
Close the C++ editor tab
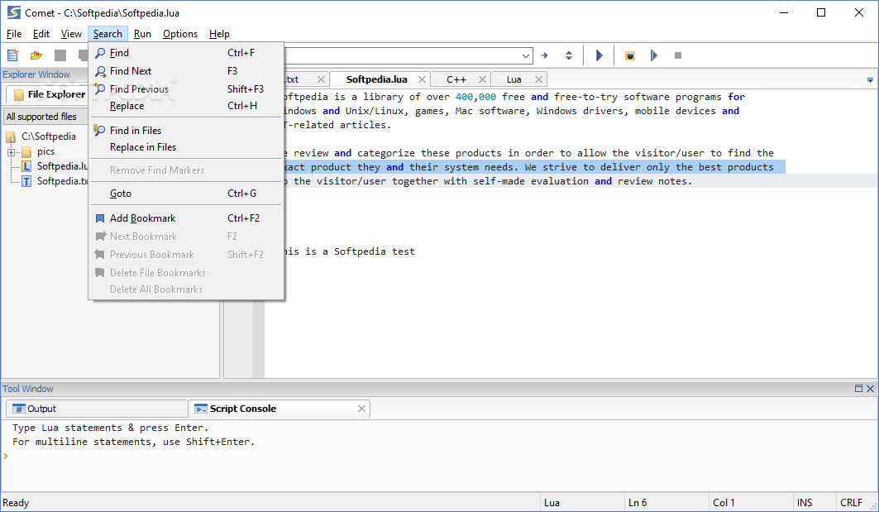pos(482,79)
